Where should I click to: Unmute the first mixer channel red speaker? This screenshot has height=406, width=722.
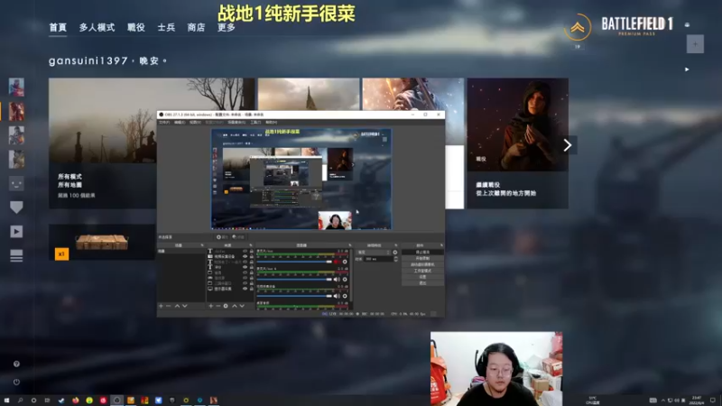336,262
